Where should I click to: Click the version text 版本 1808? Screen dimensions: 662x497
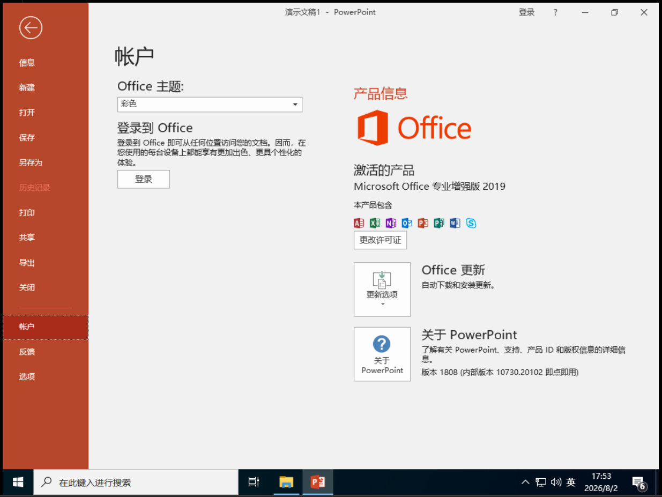(x=440, y=372)
